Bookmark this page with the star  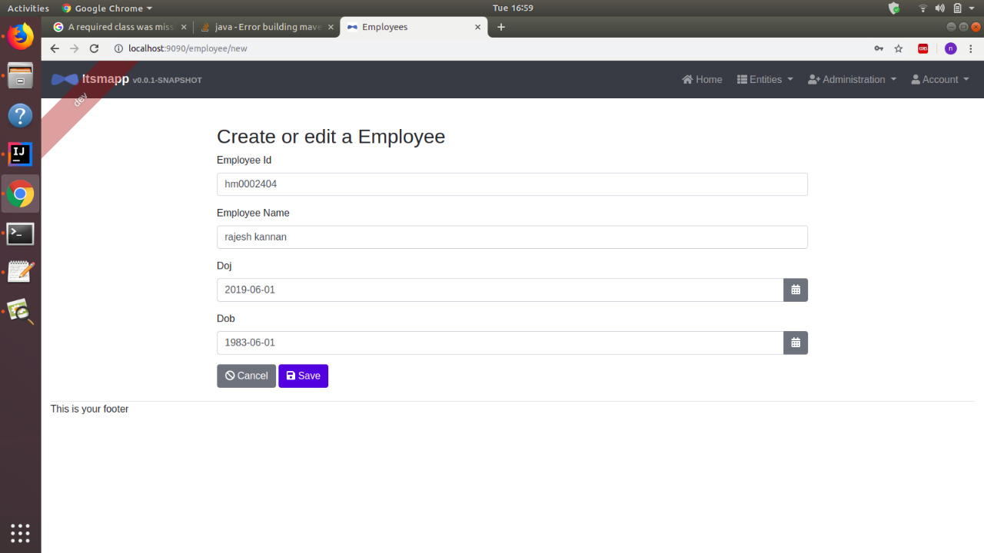coord(899,48)
